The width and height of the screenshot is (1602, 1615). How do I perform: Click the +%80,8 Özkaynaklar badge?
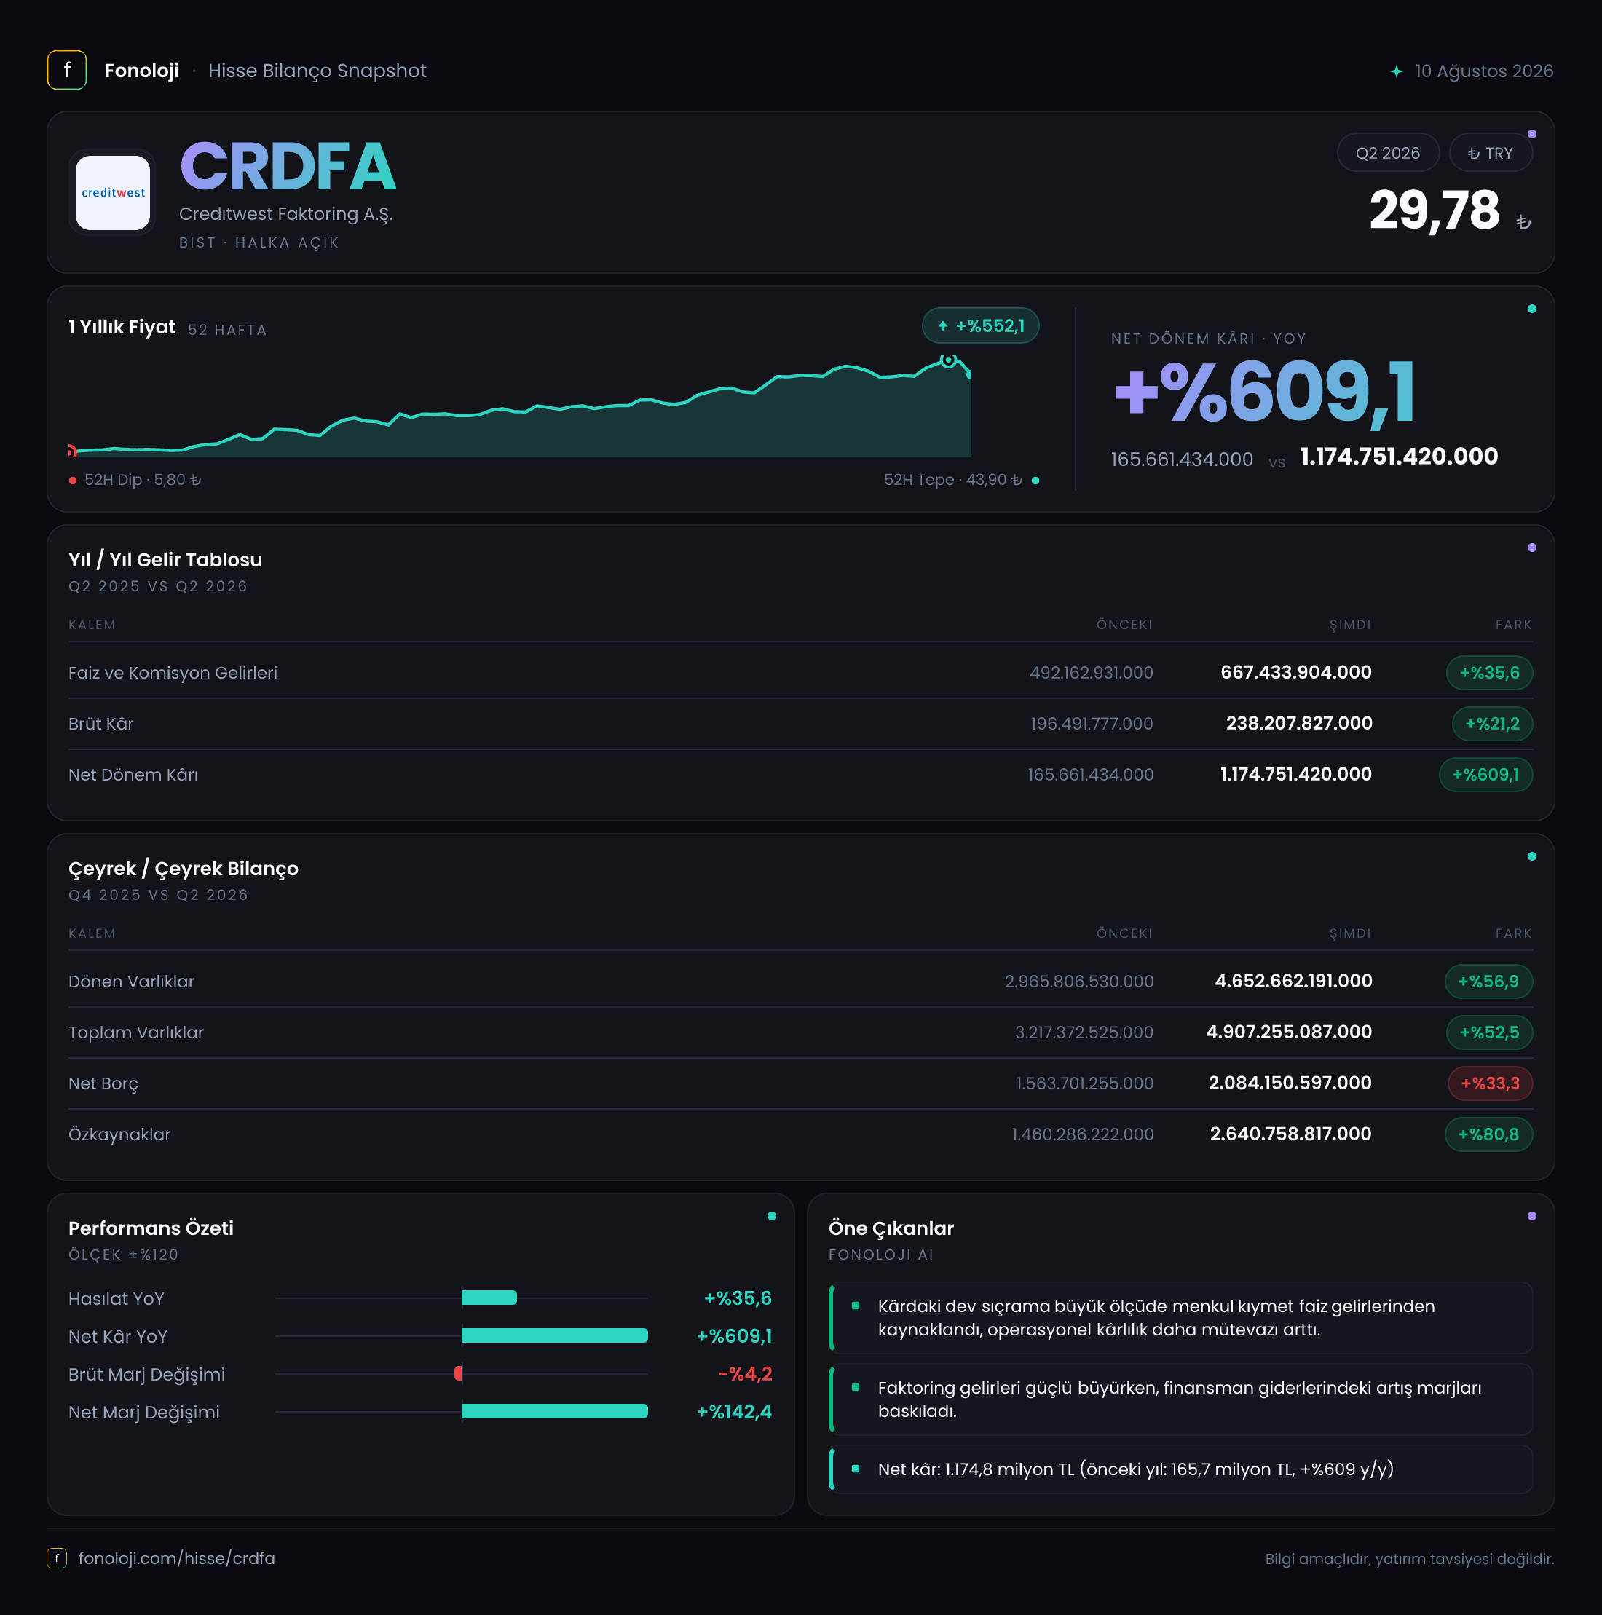click(1488, 1134)
